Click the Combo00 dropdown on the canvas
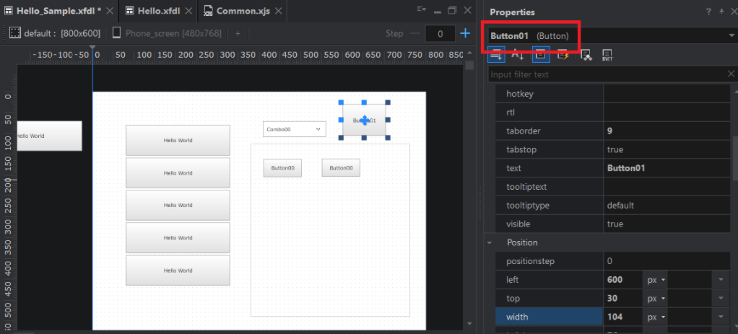 coord(294,129)
